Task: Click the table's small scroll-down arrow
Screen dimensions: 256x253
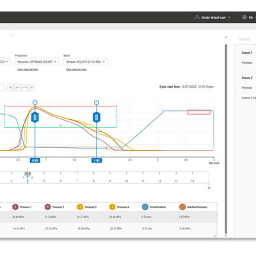Action: click(x=215, y=236)
